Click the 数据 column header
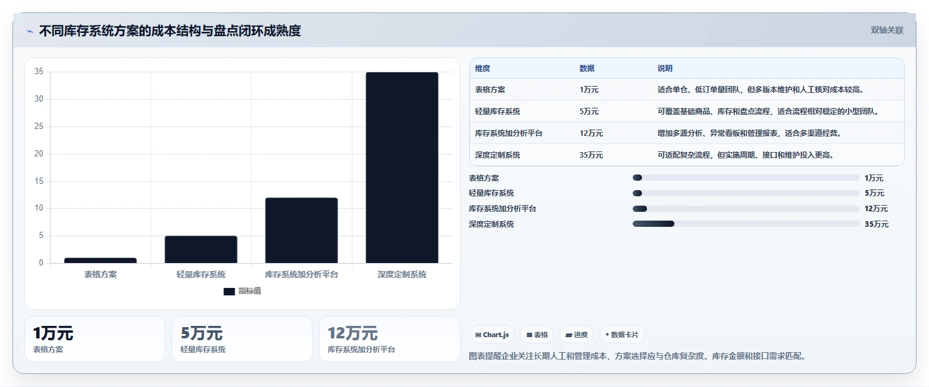This screenshot has width=929, height=387. pyautogui.click(x=587, y=69)
